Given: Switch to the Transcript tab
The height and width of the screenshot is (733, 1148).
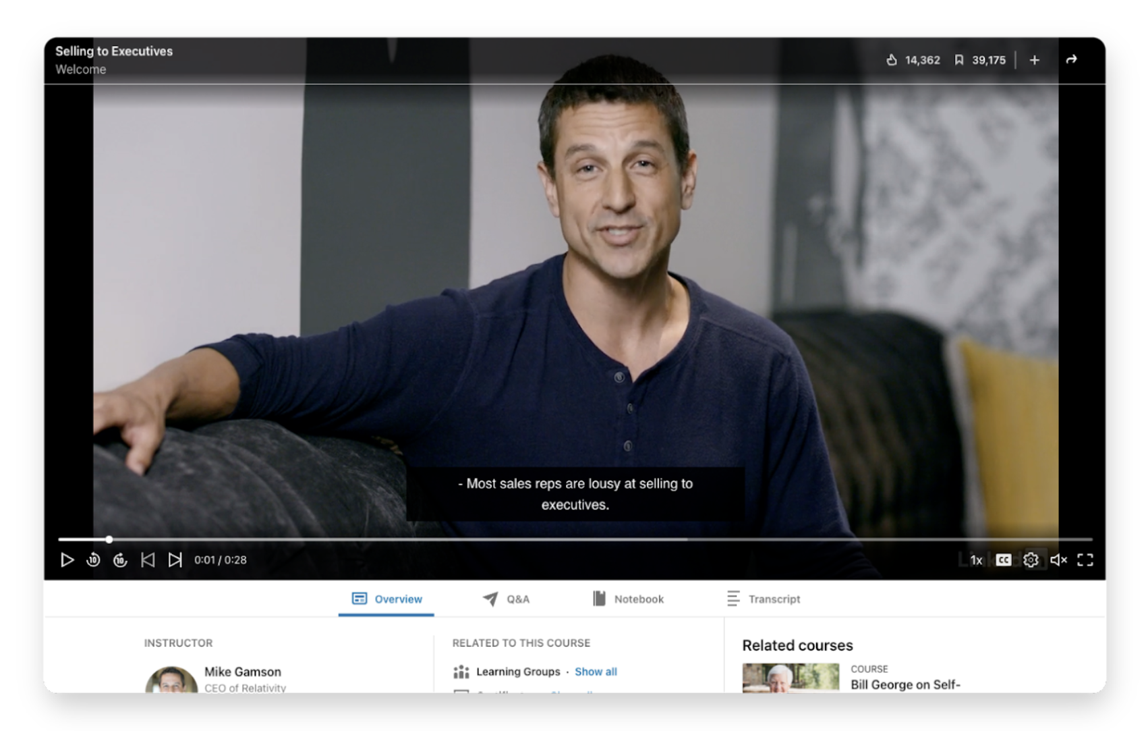Looking at the screenshot, I should pos(774,599).
